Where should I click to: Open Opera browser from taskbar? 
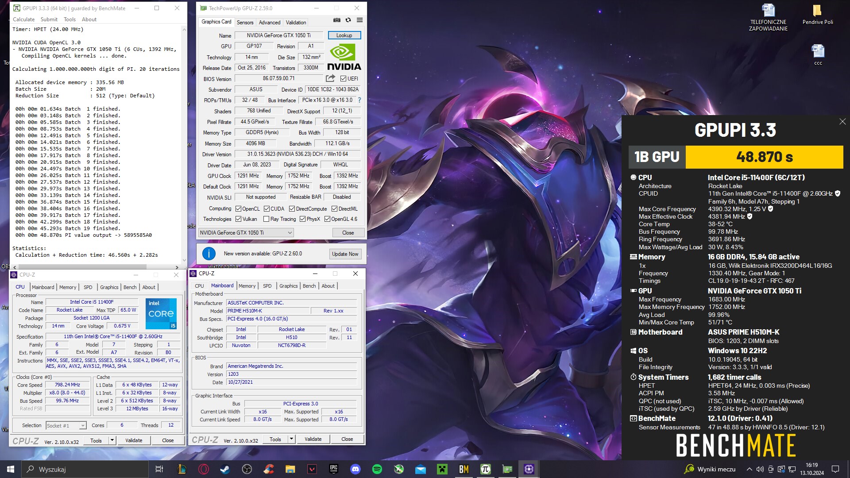point(204,469)
